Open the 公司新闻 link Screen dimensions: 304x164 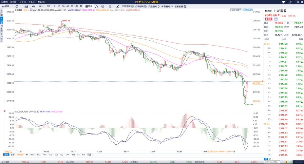[141, 6]
